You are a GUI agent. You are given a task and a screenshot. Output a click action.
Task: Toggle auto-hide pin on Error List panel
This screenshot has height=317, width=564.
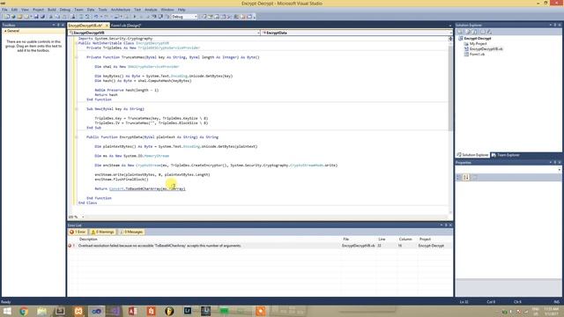446,225
